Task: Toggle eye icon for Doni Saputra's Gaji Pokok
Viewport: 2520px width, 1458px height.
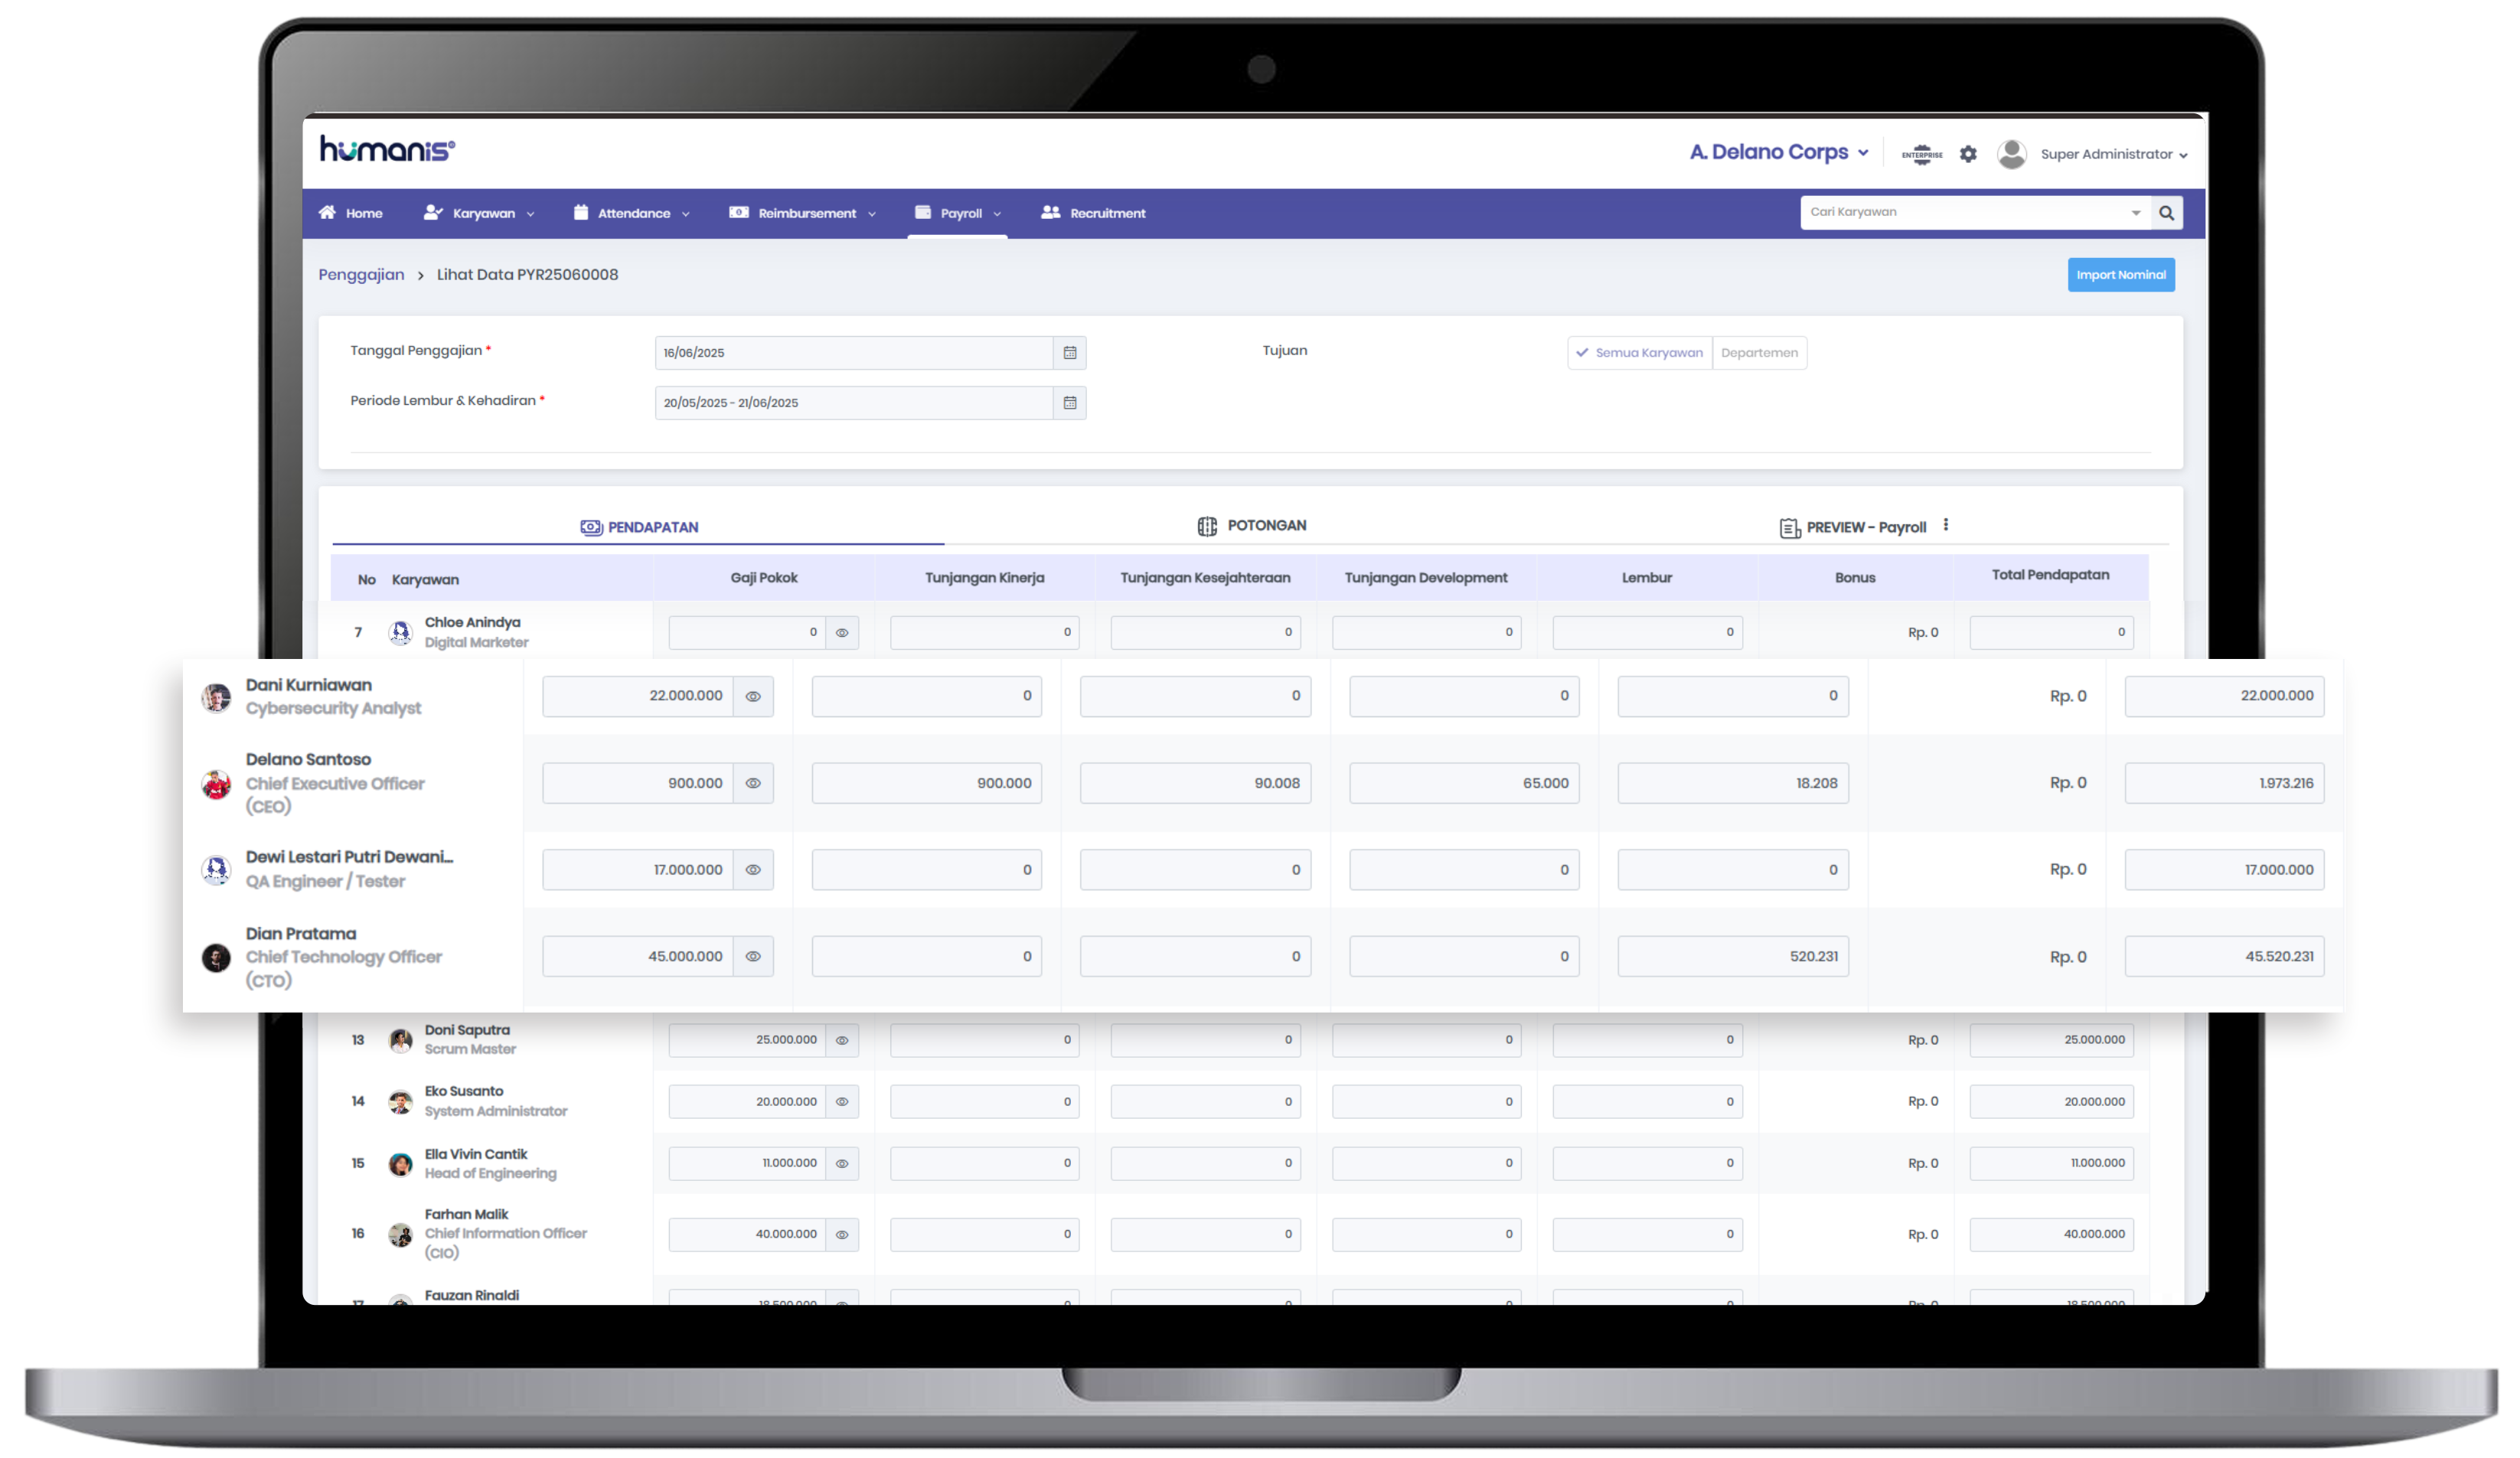Action: pyautogui.click(x=842, y=1040)
